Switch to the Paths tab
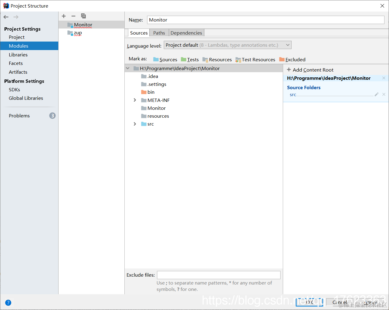Screen dimensions: 389x310 coord(159,33)
